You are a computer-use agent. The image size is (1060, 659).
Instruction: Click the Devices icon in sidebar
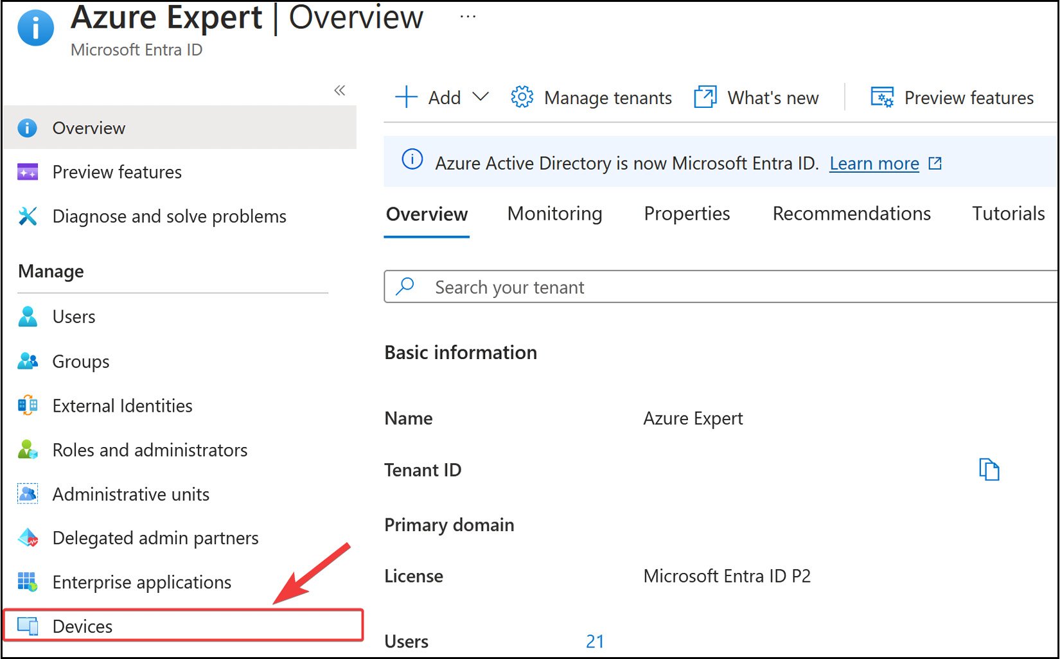(28, 626)
